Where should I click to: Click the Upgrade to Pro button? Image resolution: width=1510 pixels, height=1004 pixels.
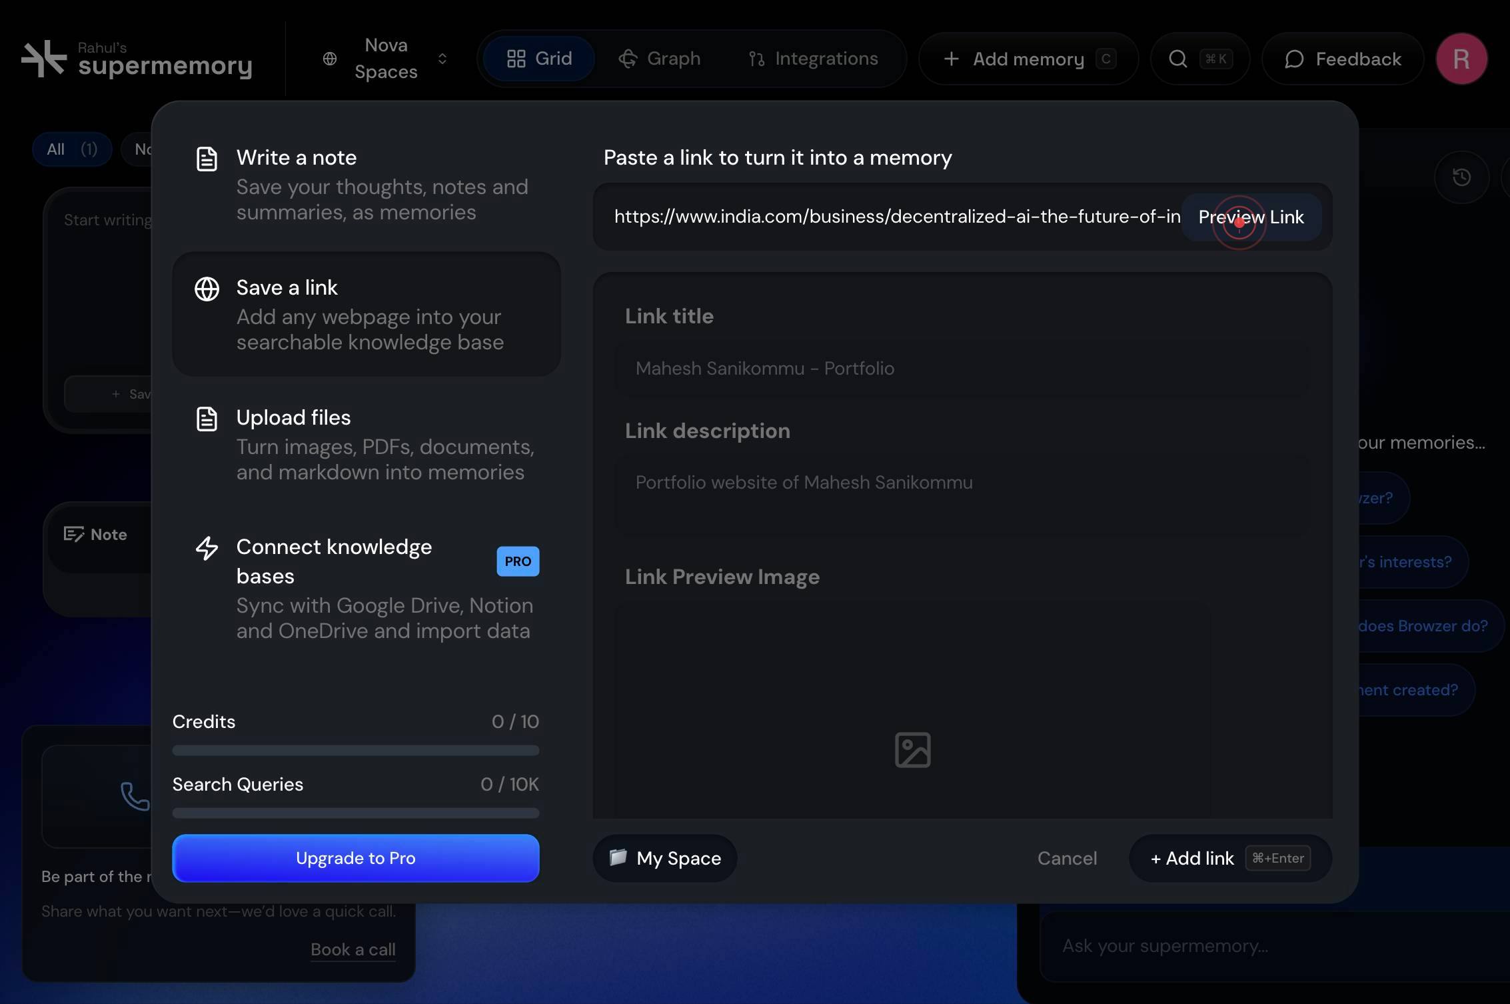point(356,858)
